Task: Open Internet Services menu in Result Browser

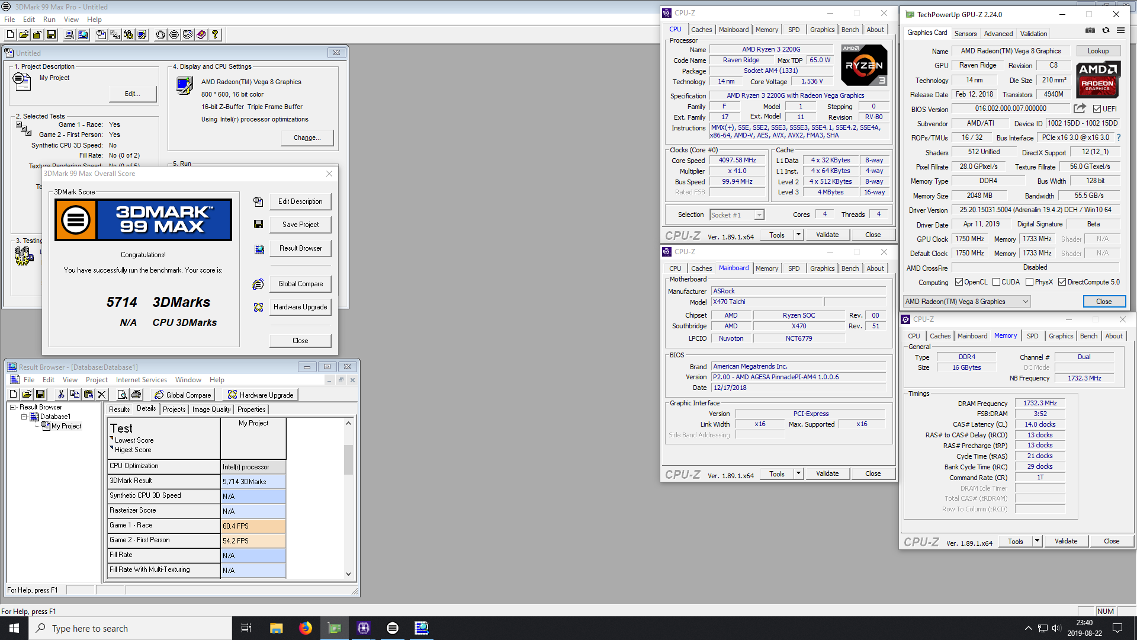Action: [x=141, y=380]
